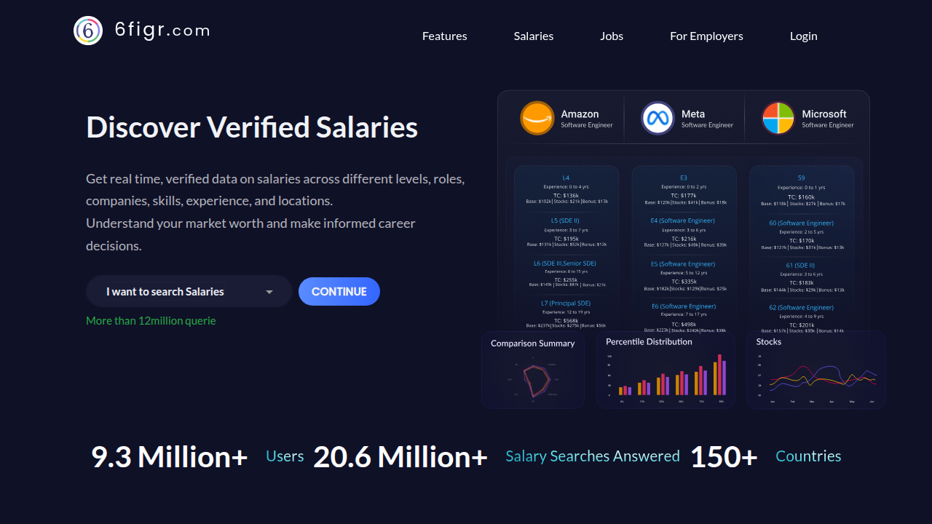Click the Stocks card heading
Screen dimensions: 932x524
pos(769,341)
